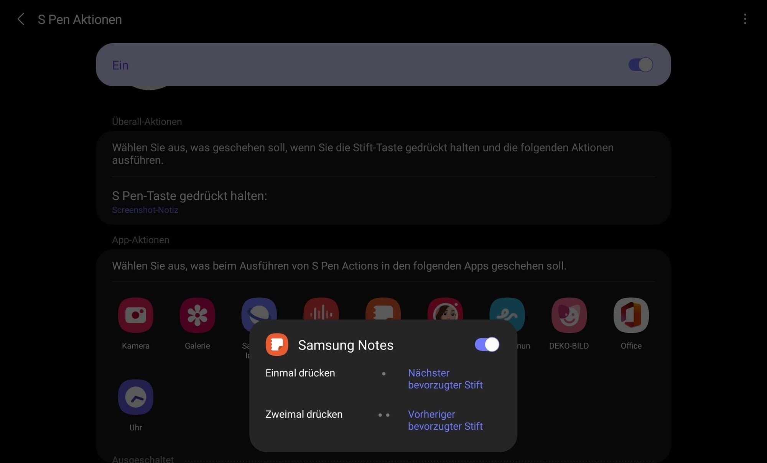Open the Office app actions
The height and width of the screenshot is (463, 767).
click(631, 315)
